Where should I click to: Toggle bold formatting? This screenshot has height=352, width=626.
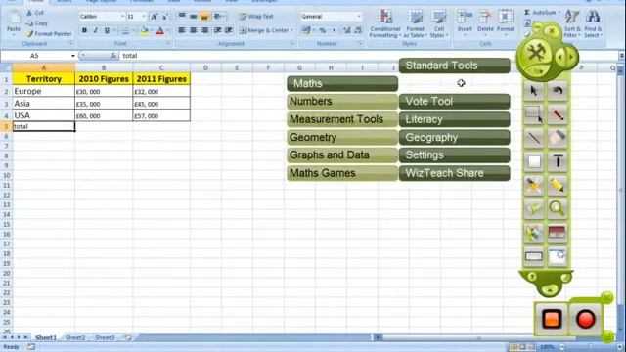click(x=84, y=30)
